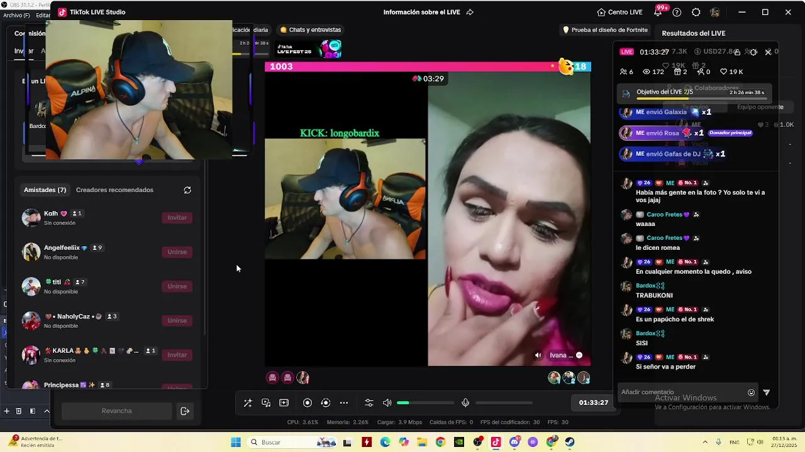
Task: Click the exit match icon beside Revancha
Action: pyautogui.click(x=185, y=411)
